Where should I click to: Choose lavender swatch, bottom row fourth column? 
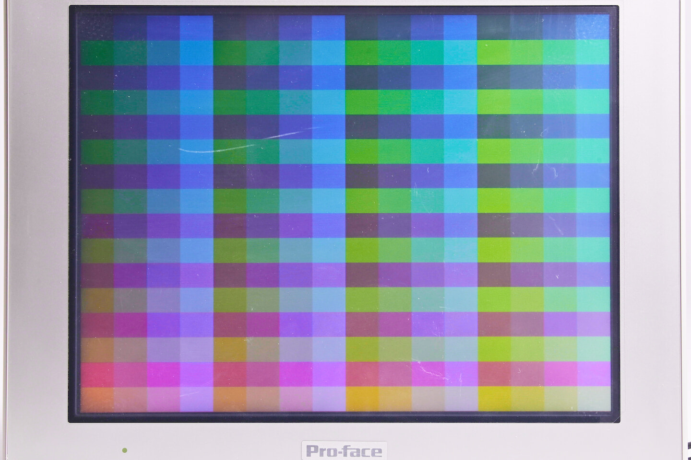196,399
